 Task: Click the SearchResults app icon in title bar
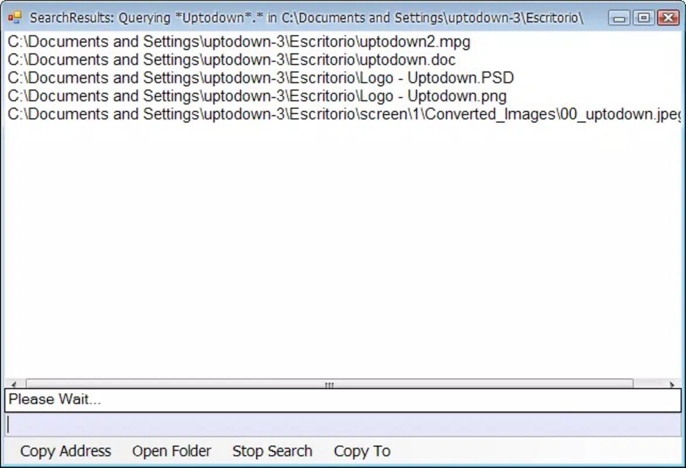15,18
